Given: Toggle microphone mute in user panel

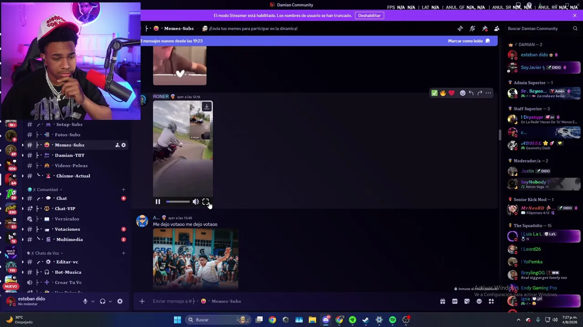Looking at the screenshot, I should coord(85,301).
